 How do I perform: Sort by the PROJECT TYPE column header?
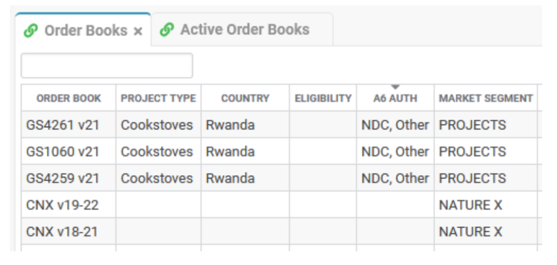[x=158, y=98]
